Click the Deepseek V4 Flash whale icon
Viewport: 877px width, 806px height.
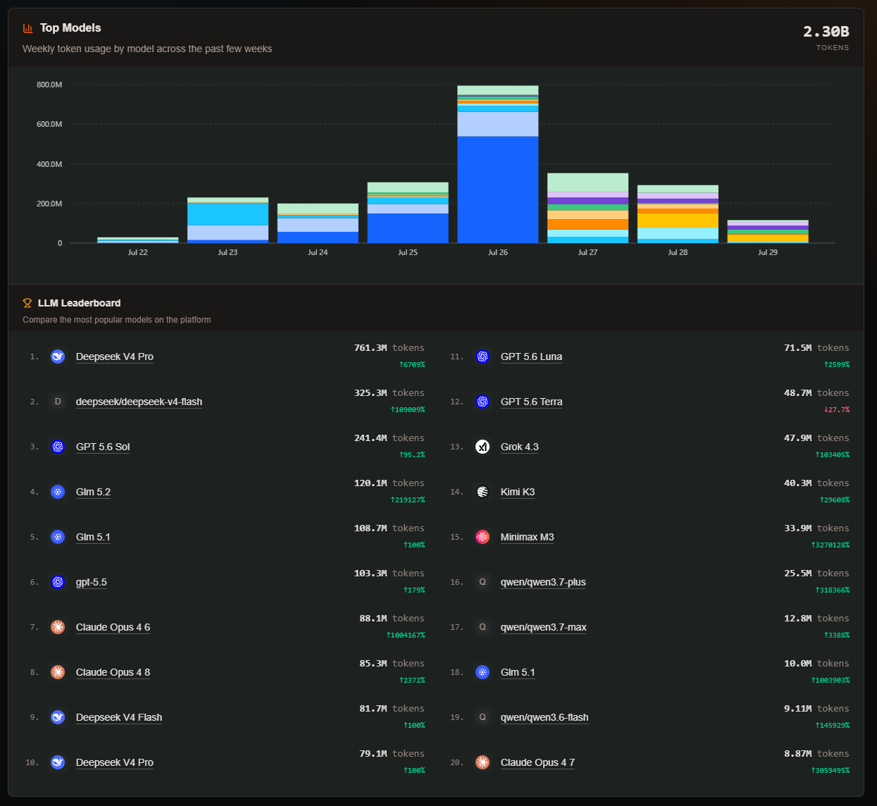click(58, 717)
